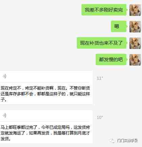Click transcription text starting 马上都旺季都过完了
Viewport: 142px width, 147px height.
point(45,133)
